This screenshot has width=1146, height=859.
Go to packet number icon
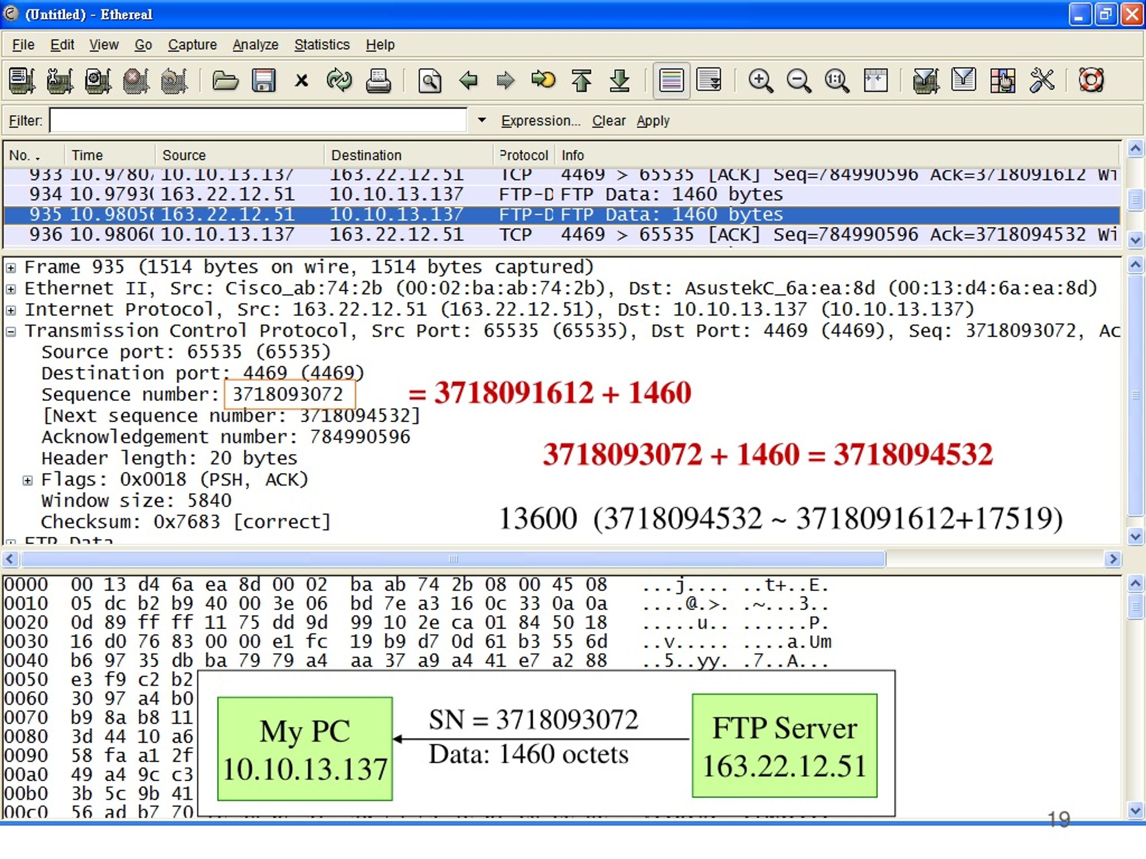[x=543, y=80]
